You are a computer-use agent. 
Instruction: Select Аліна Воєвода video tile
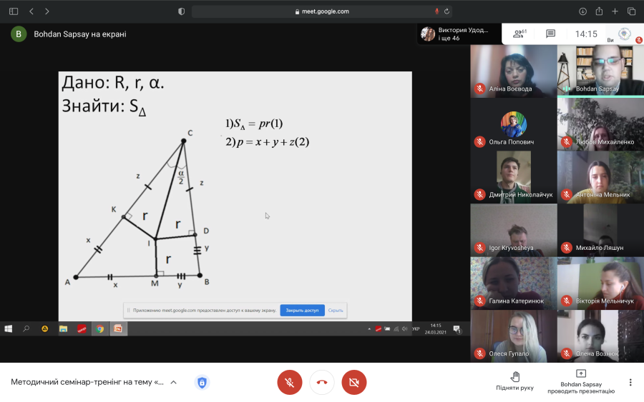(x=513, y=71)
